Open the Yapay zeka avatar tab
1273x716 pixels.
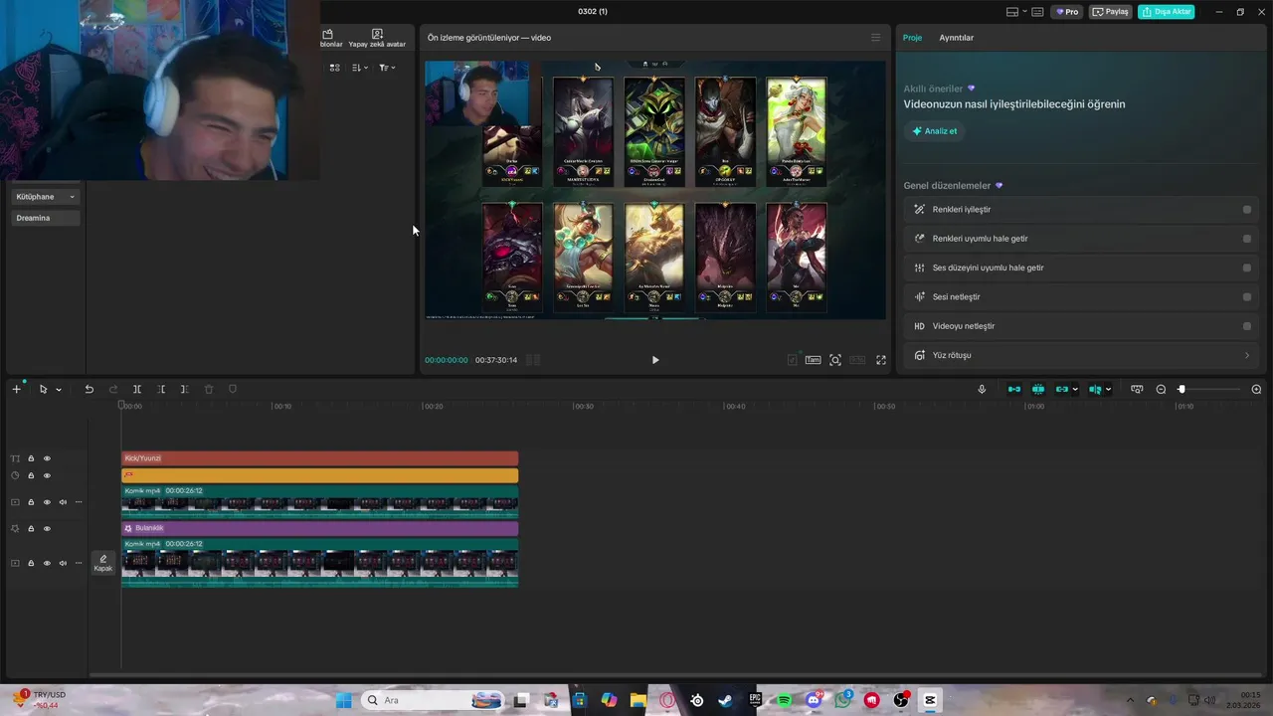377,39
